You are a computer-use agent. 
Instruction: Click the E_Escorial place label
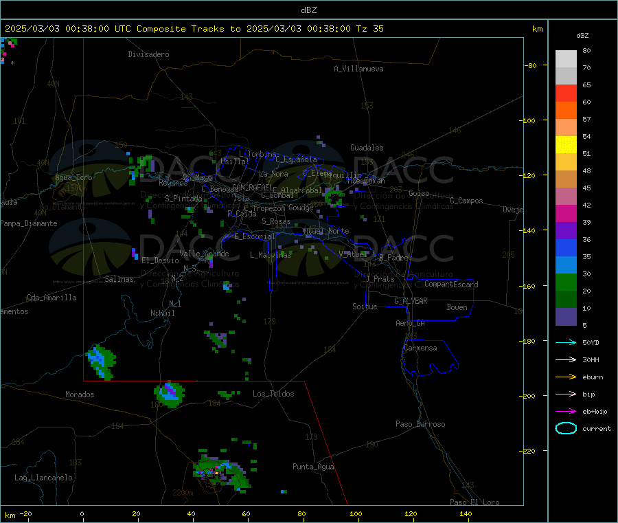pos(255,236)
